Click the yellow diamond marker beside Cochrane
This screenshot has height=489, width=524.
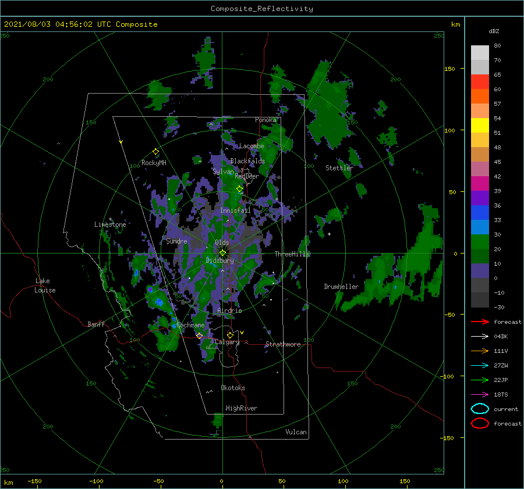200,335
